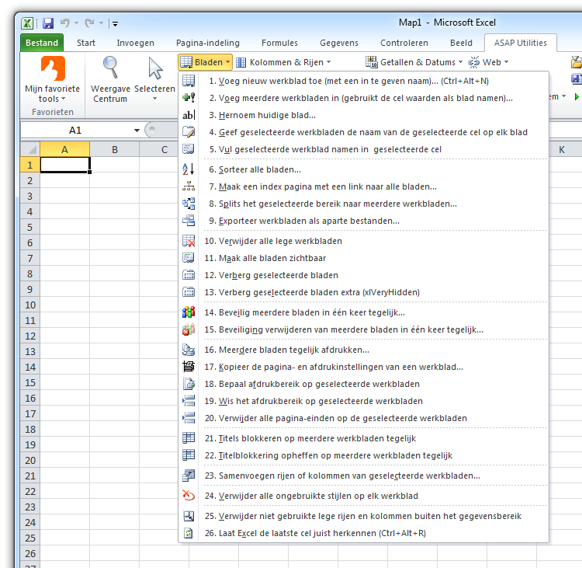Image resolution: width=582 pixels, height=568 pixels.
Task: Choose Geef geselecteerde werkbladen de naam
Action: (364, 132)
